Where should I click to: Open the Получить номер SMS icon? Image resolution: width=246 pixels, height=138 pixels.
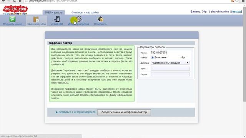click(12, 19)
